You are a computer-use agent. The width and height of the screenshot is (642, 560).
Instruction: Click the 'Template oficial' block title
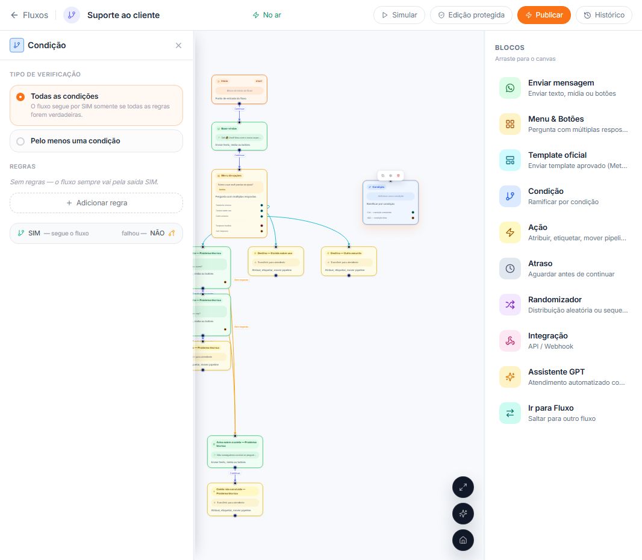[557, 155]
